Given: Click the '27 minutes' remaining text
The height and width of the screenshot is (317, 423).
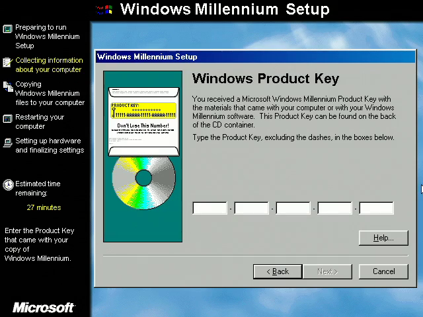Looking at the screenshot, I should (44, 207).
